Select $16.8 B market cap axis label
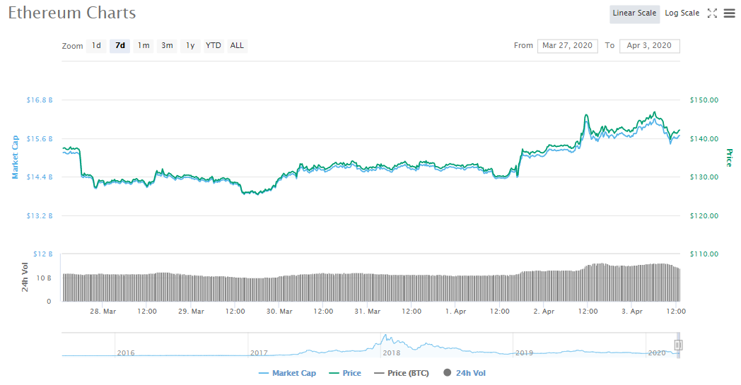Screen dimensions: 741x385 coord(40,100)
